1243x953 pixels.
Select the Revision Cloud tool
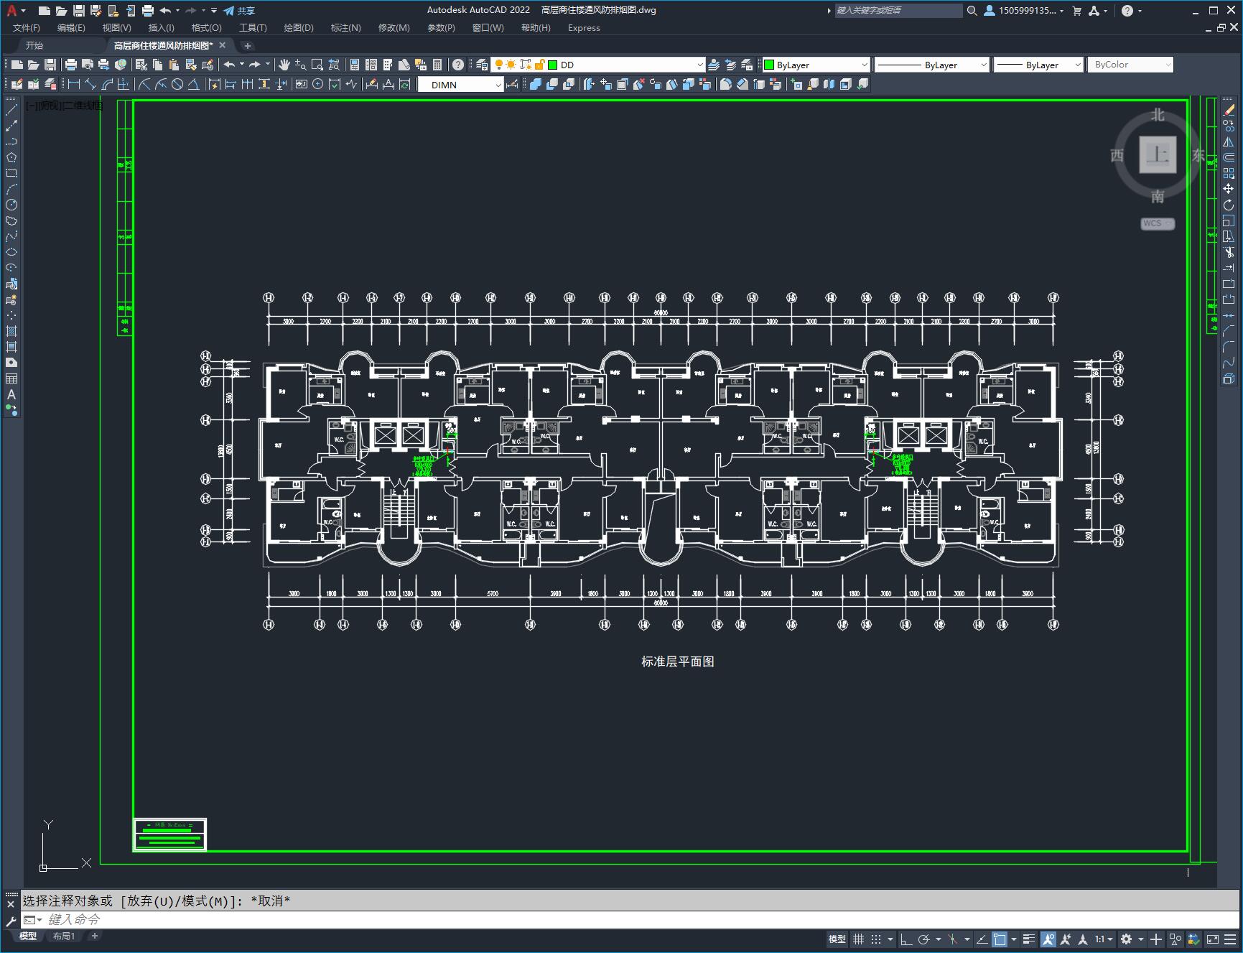click(11, 220)
